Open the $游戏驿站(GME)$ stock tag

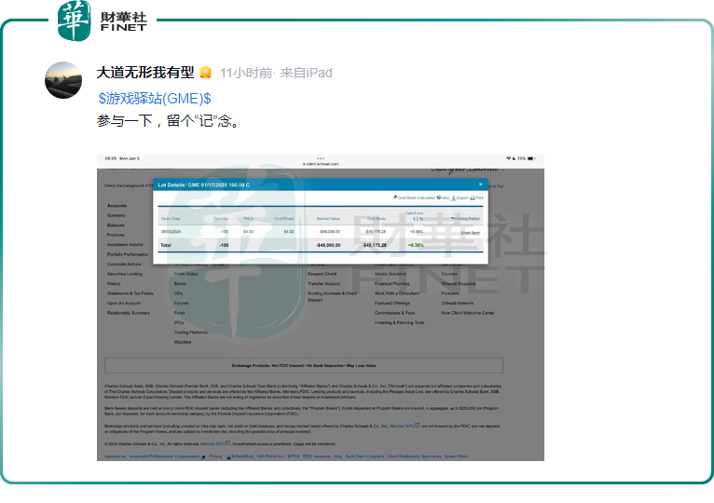tap(155, 99)
